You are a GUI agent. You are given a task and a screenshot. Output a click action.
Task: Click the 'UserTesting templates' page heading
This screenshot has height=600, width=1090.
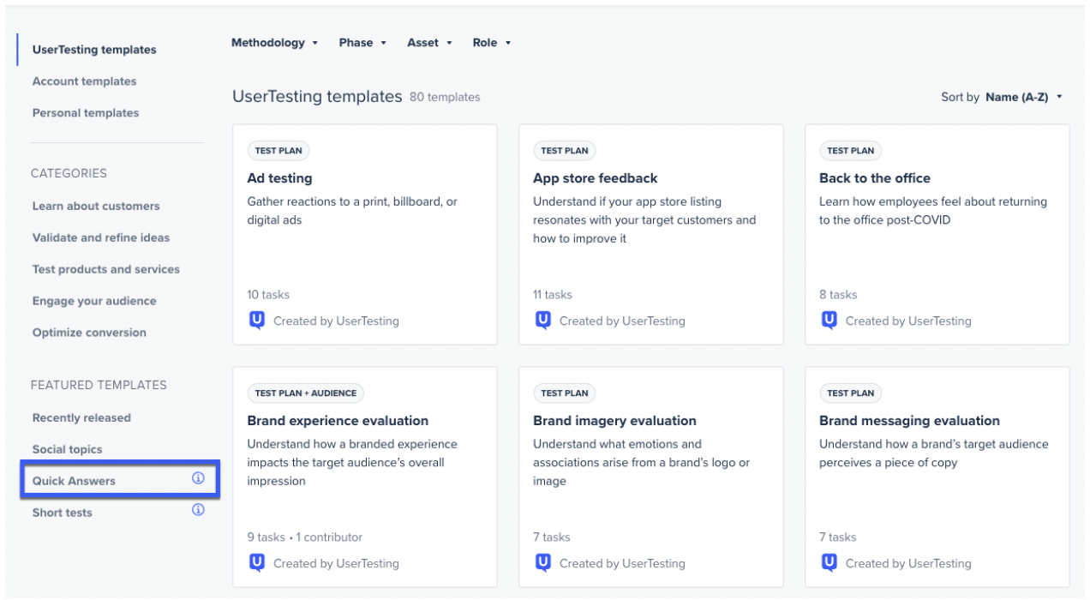[x=317, y=97]
